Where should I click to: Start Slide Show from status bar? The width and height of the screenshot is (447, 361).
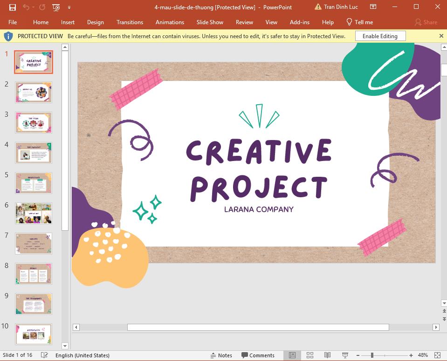(x=344, y=355)
